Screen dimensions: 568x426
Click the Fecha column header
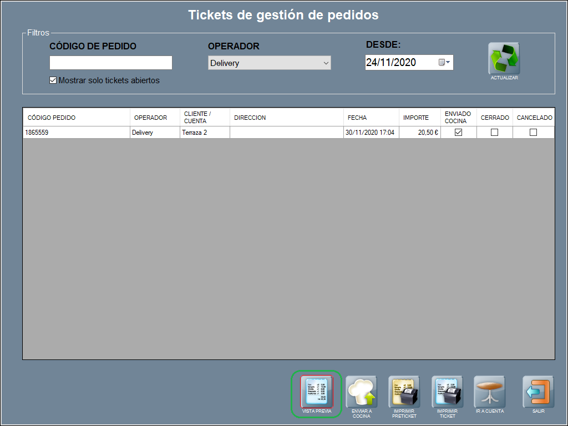pos(357,118)
